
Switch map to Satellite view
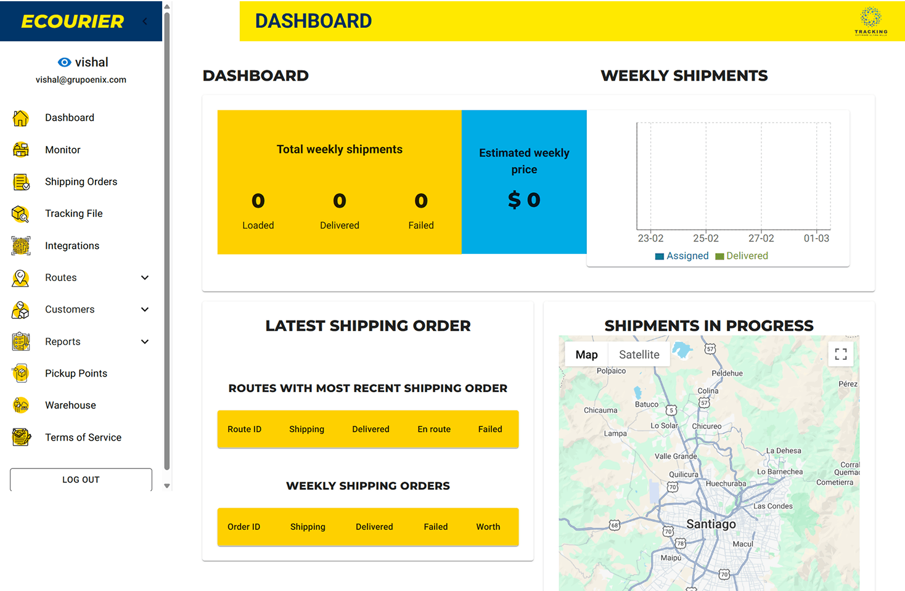point(639,354)
